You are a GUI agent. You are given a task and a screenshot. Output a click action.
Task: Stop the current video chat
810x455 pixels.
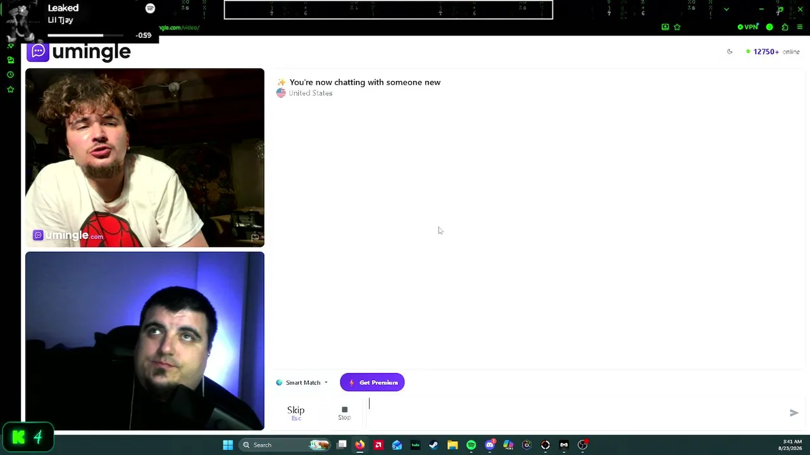(x=344, y=413)
